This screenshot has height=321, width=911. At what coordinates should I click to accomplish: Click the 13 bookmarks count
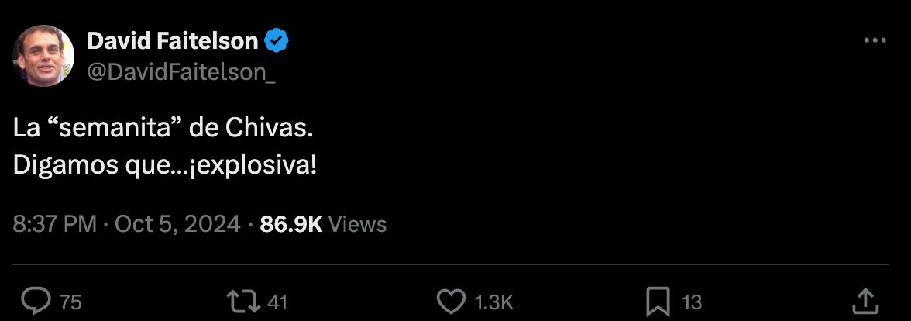tap(692, 302)
